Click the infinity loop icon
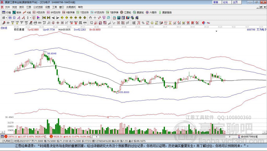The width and height of the screenshot is (267, 151). [x=208, y=23]
